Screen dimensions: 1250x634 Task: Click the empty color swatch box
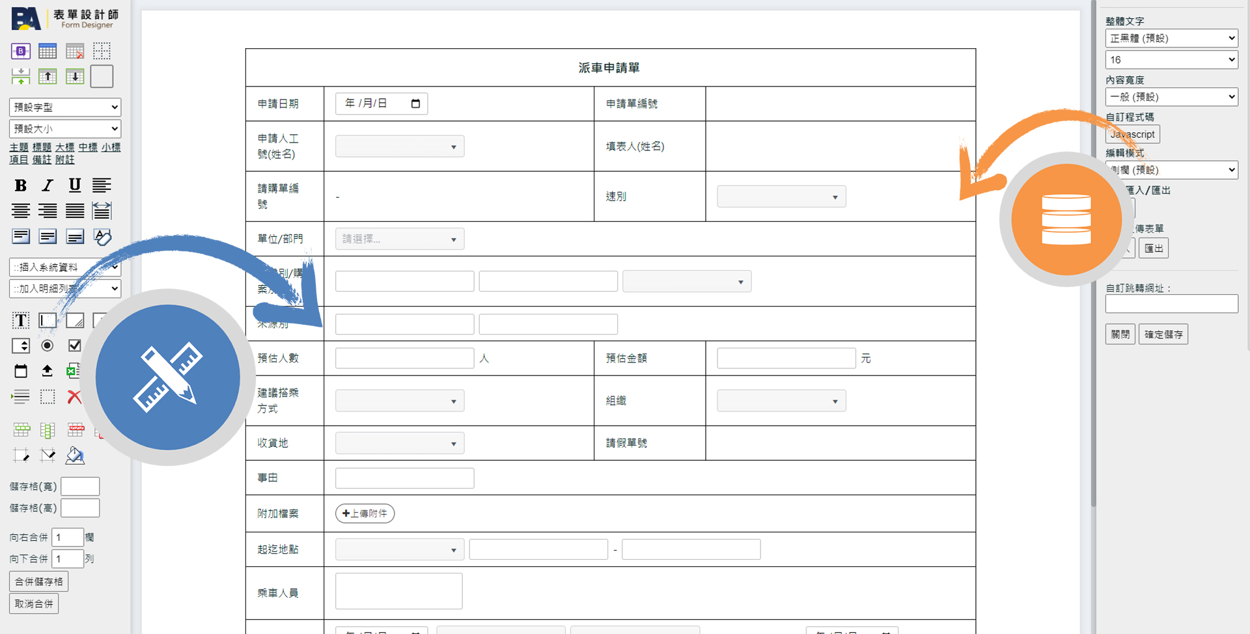point(102,77)
